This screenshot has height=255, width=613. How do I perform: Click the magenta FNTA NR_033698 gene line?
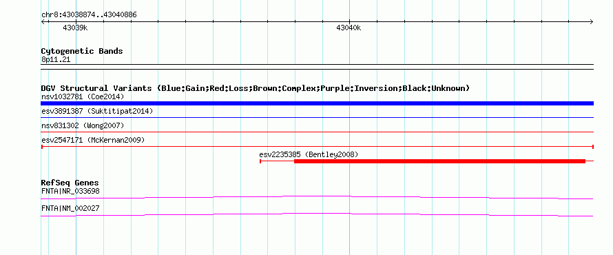pyautogui.click(x=317, y=197)
